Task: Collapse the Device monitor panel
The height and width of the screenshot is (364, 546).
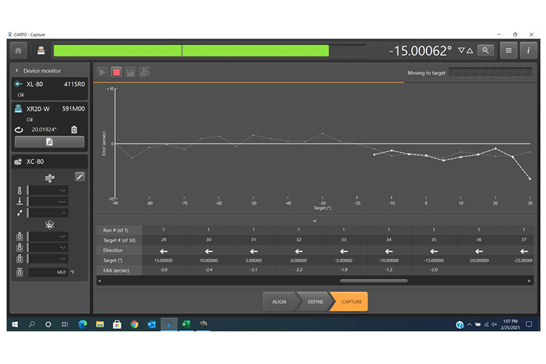Action: (17, 71)
